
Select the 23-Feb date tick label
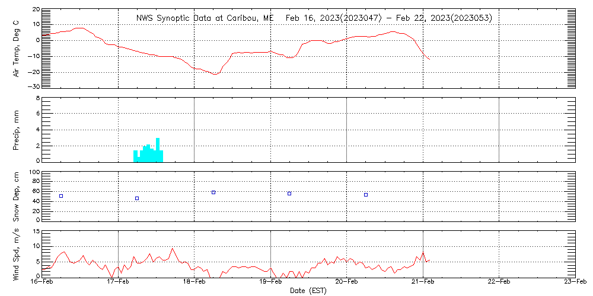coord(575,282)
